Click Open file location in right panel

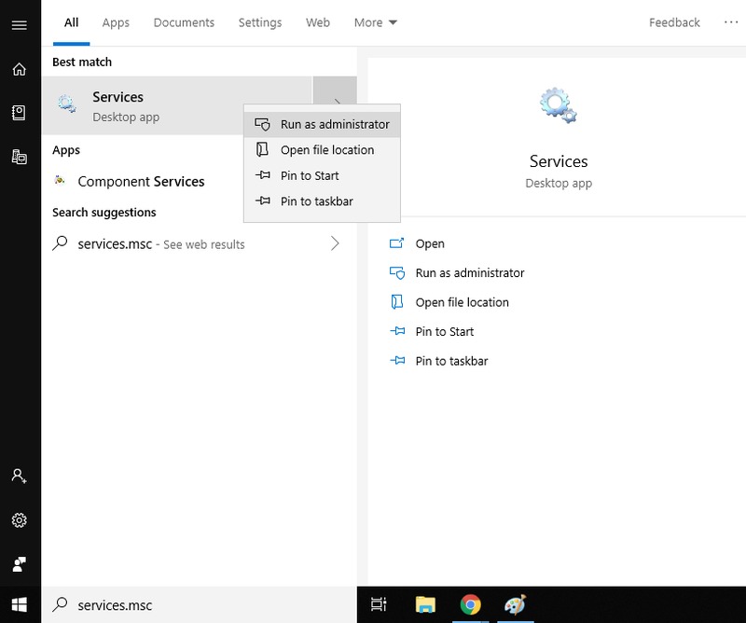462,302
